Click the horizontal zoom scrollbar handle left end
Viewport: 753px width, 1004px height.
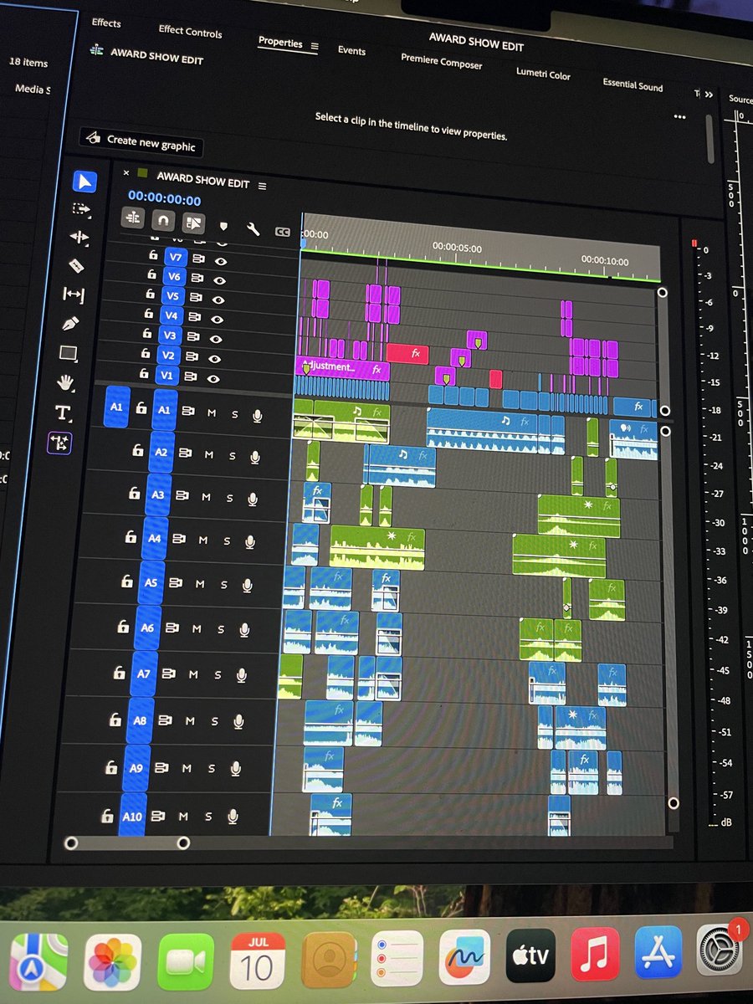pyautogui.click(x=71, y=843)
